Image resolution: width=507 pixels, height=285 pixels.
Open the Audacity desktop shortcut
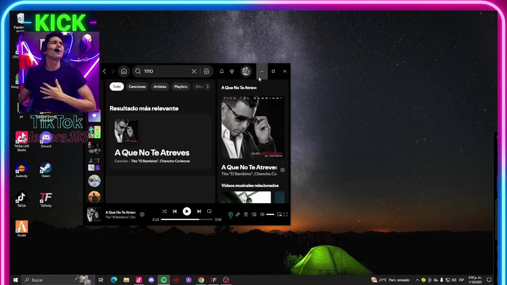tap(21, 170)
